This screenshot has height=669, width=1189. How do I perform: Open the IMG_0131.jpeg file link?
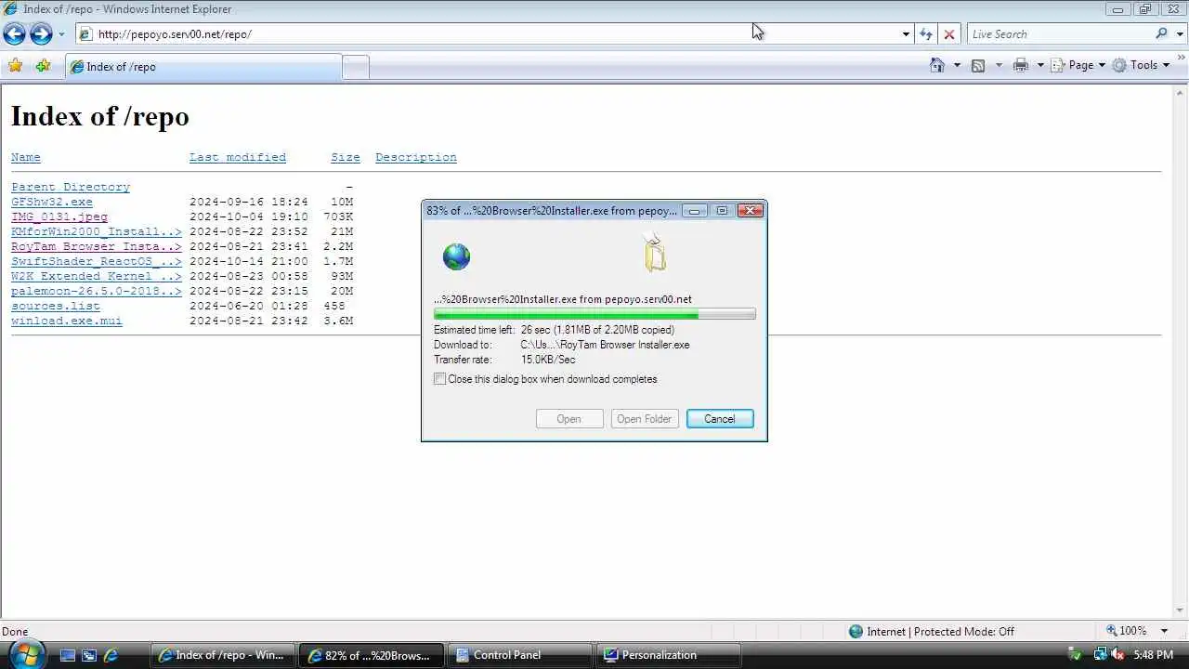tap(59, 216)
